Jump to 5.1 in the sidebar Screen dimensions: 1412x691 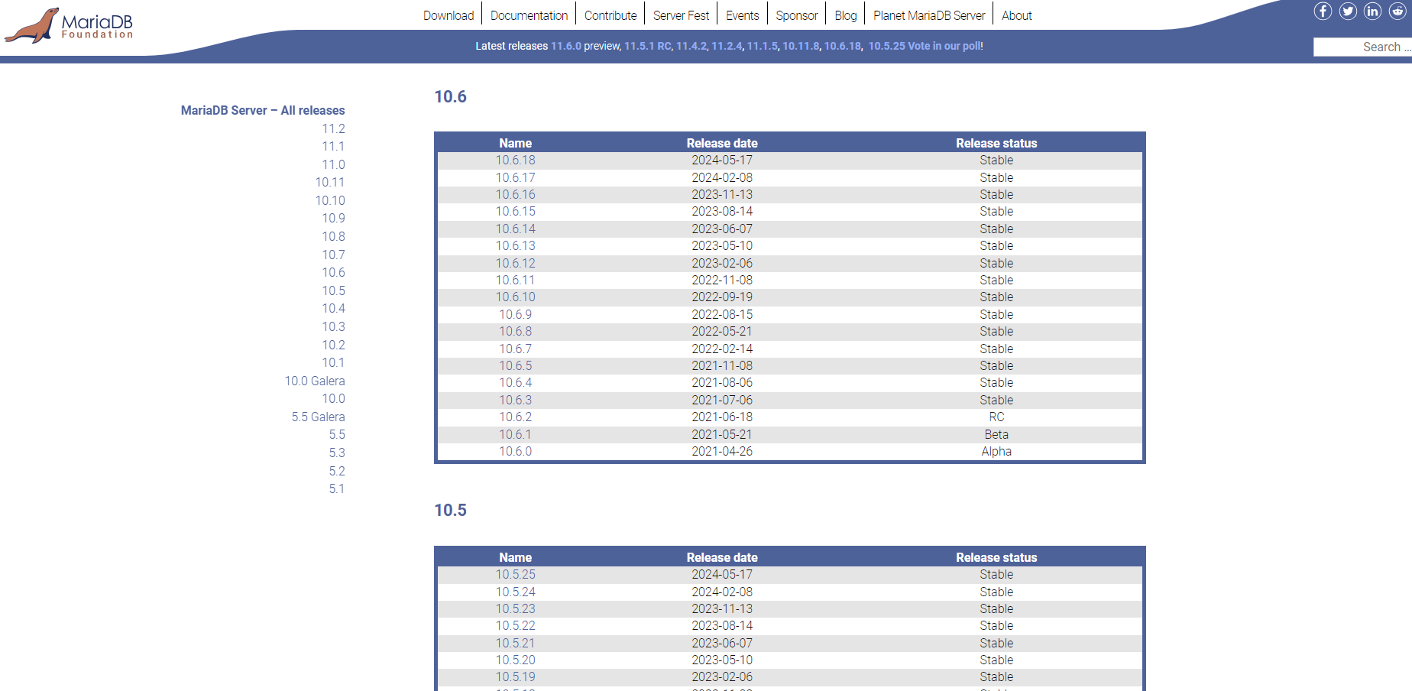pyautogui.click(x=337, y=488)
